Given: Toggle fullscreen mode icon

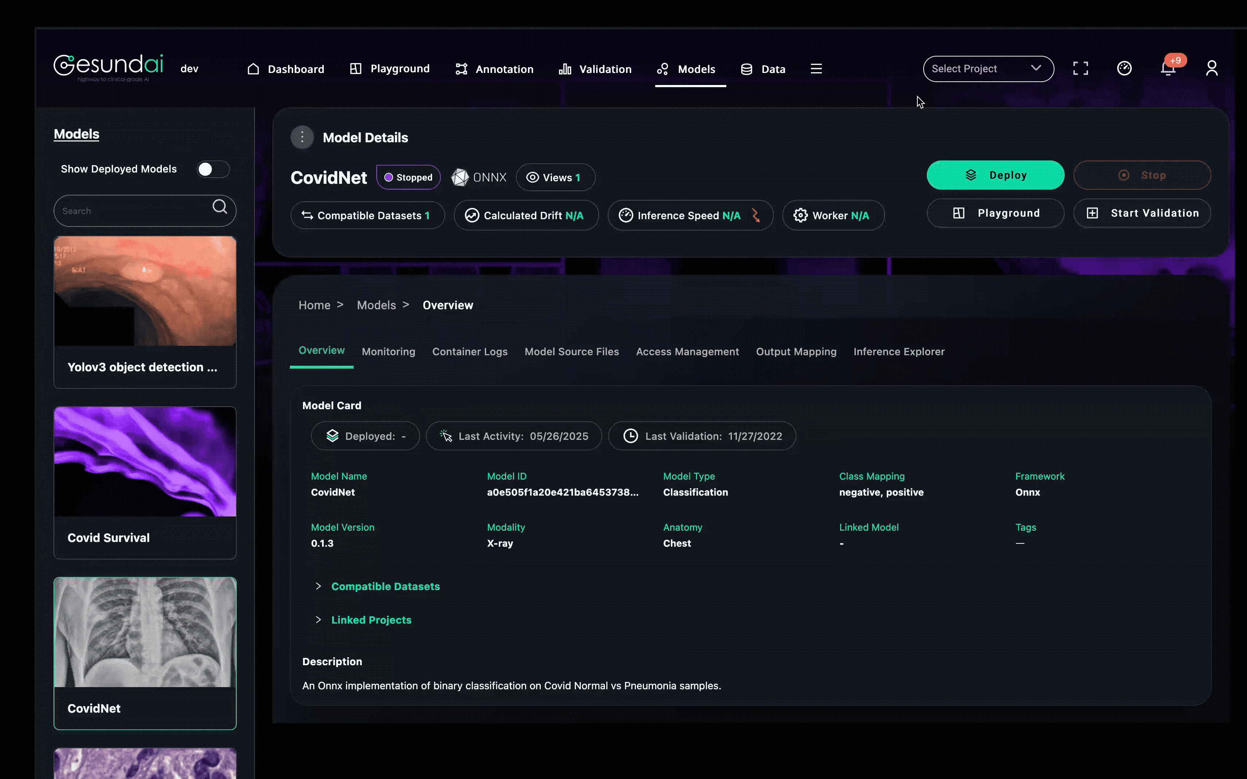Looking at the screenshot, I should [x=1081, y=69].
